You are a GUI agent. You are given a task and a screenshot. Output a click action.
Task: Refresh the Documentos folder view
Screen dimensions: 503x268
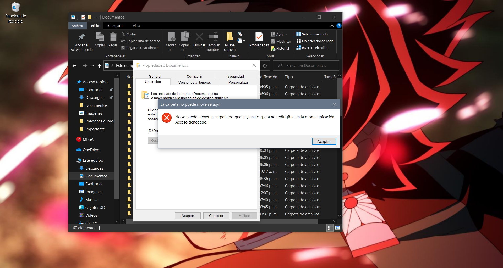[265, 66]
